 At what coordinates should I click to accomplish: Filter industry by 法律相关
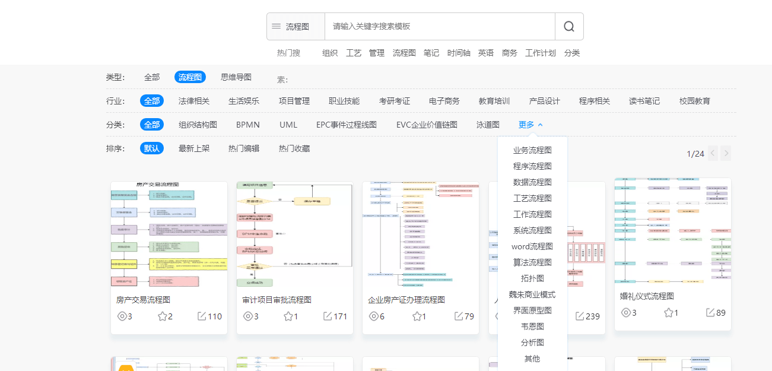pyautogui.click(x=194, y=101)
